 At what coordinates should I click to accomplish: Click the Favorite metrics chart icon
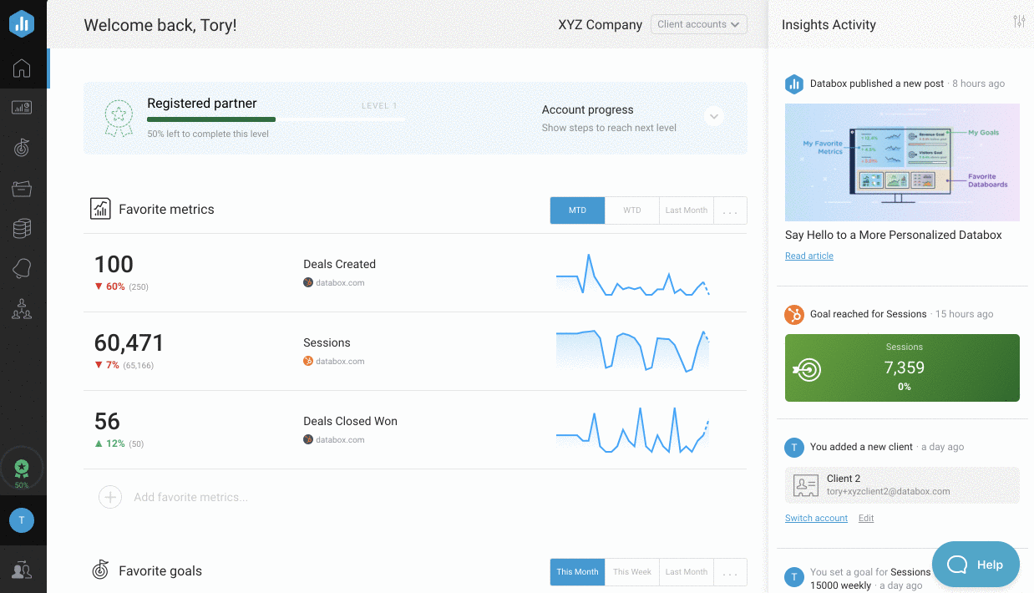[x=100, y=209]
